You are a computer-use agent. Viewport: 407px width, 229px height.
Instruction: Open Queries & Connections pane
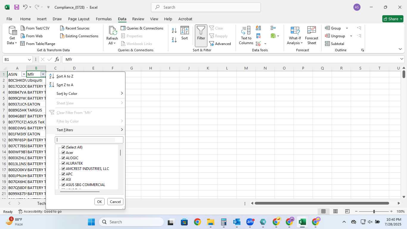click(x=142, y=28)
